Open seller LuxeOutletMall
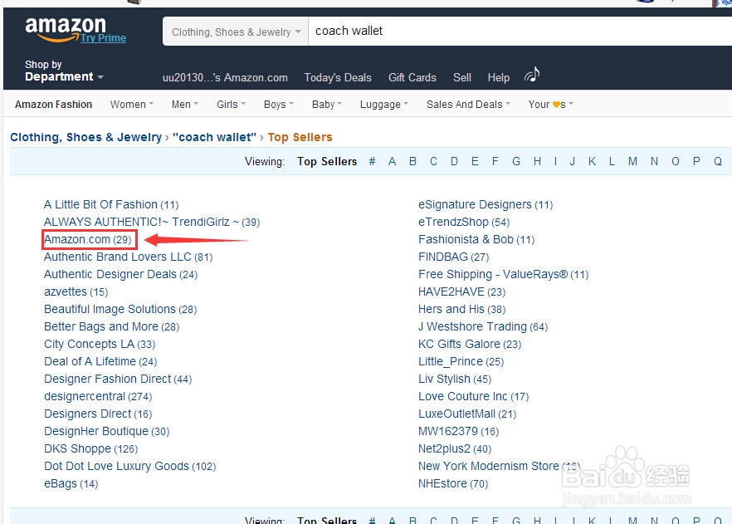 pos(467,414)
